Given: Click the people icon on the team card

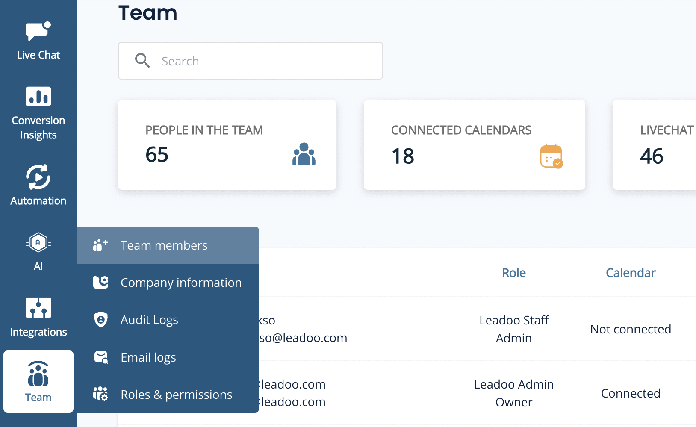Looking at the screenshot, I should tap(304, 155).
